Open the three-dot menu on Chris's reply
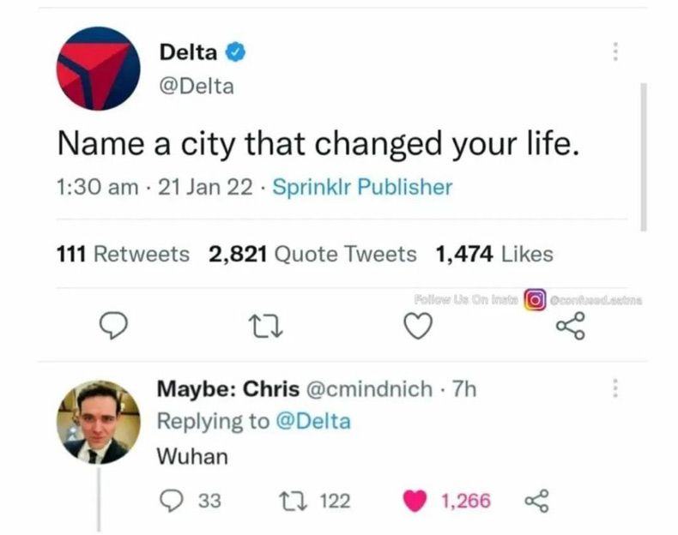The width and height of the screenshot is (678, 535). pyautogui.click(x=614, y=388)
